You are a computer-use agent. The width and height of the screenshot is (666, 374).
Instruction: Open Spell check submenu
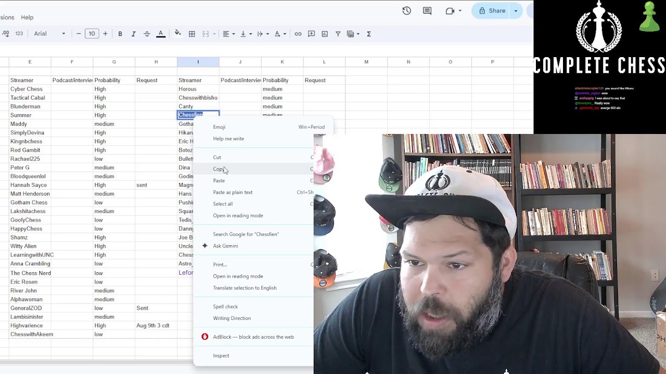(225, 306)
